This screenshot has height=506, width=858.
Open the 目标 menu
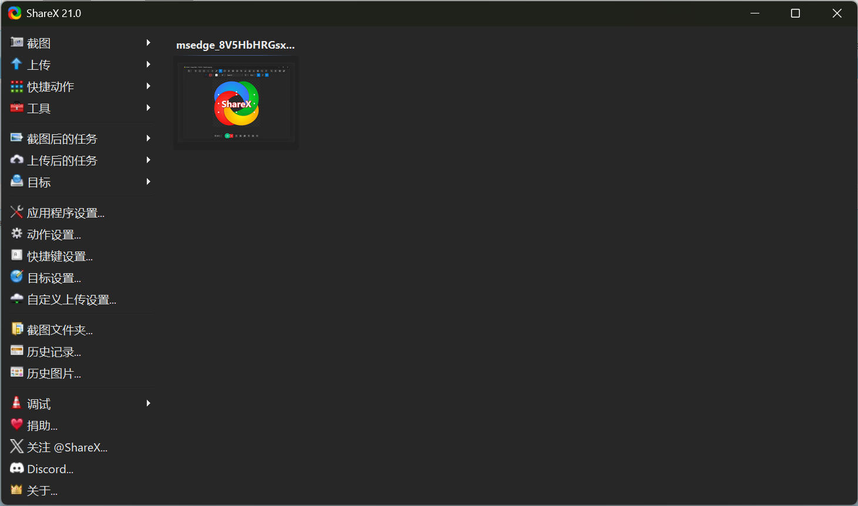(x=81, y=182)
